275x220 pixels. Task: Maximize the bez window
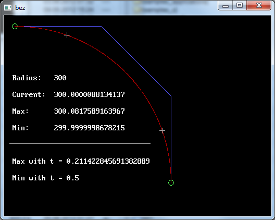(x=240, y=6)
